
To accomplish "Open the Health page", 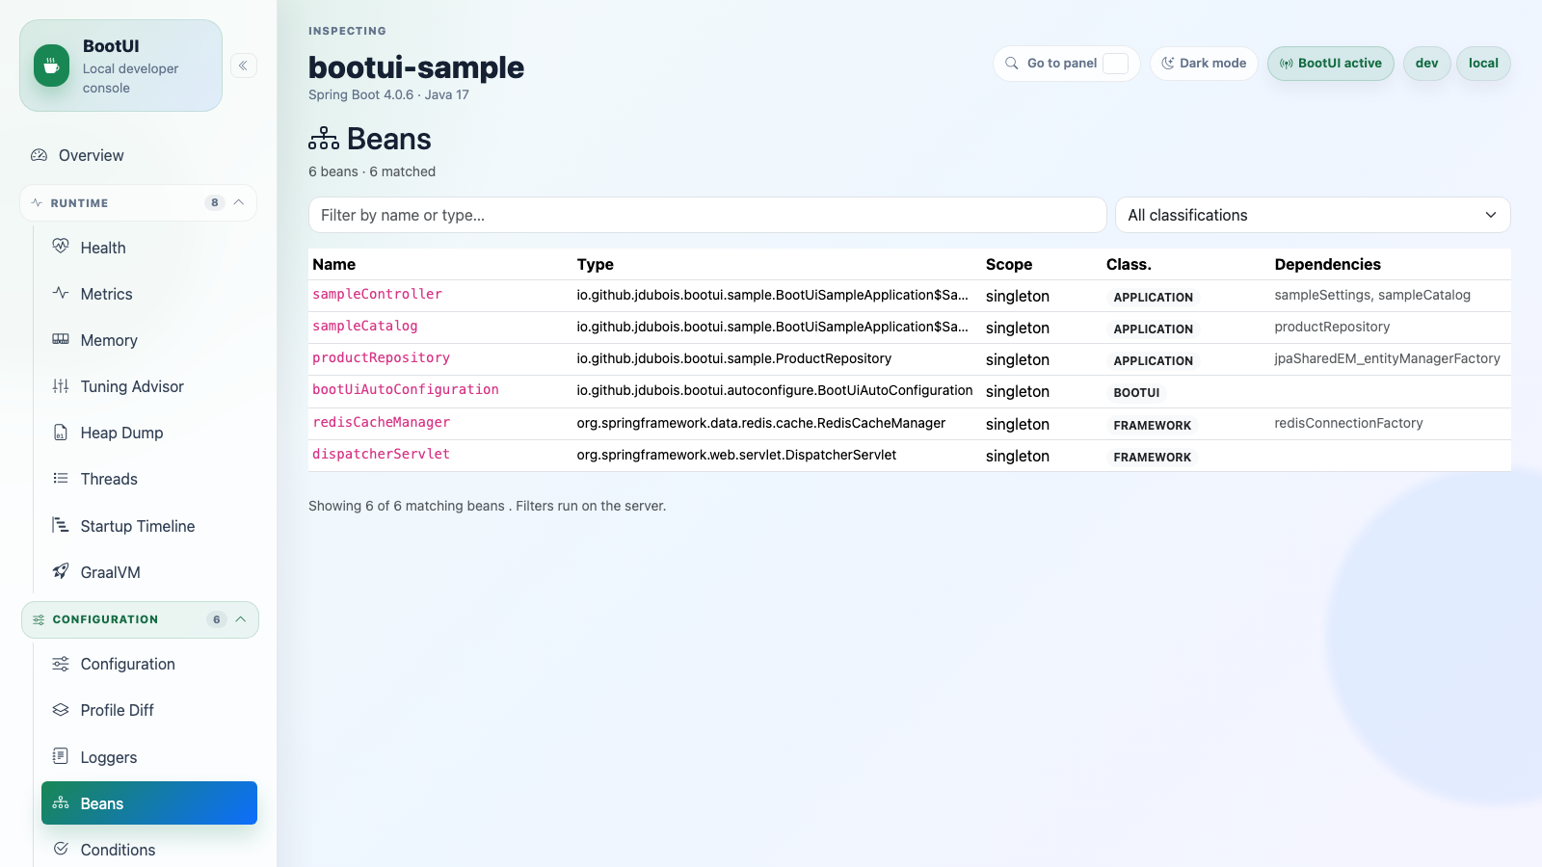I will [x=149, y=248].
